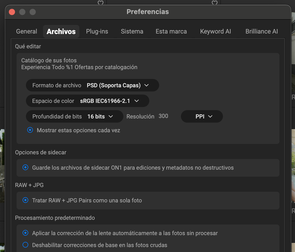This screenshot has width=295, height=252.
Task: Open the Brilliance AI tab
Action: click(x=262, y=31)
